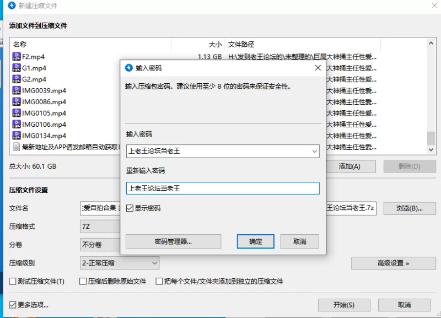441x318 pixels.
Task: Click the app logo in 新建压缩文件 title bar
Action: point(12,6)
